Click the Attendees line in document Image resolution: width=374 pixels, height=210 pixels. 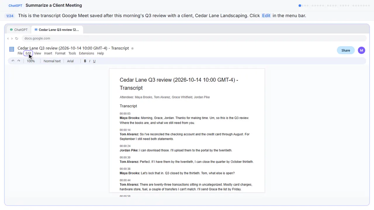165,97
